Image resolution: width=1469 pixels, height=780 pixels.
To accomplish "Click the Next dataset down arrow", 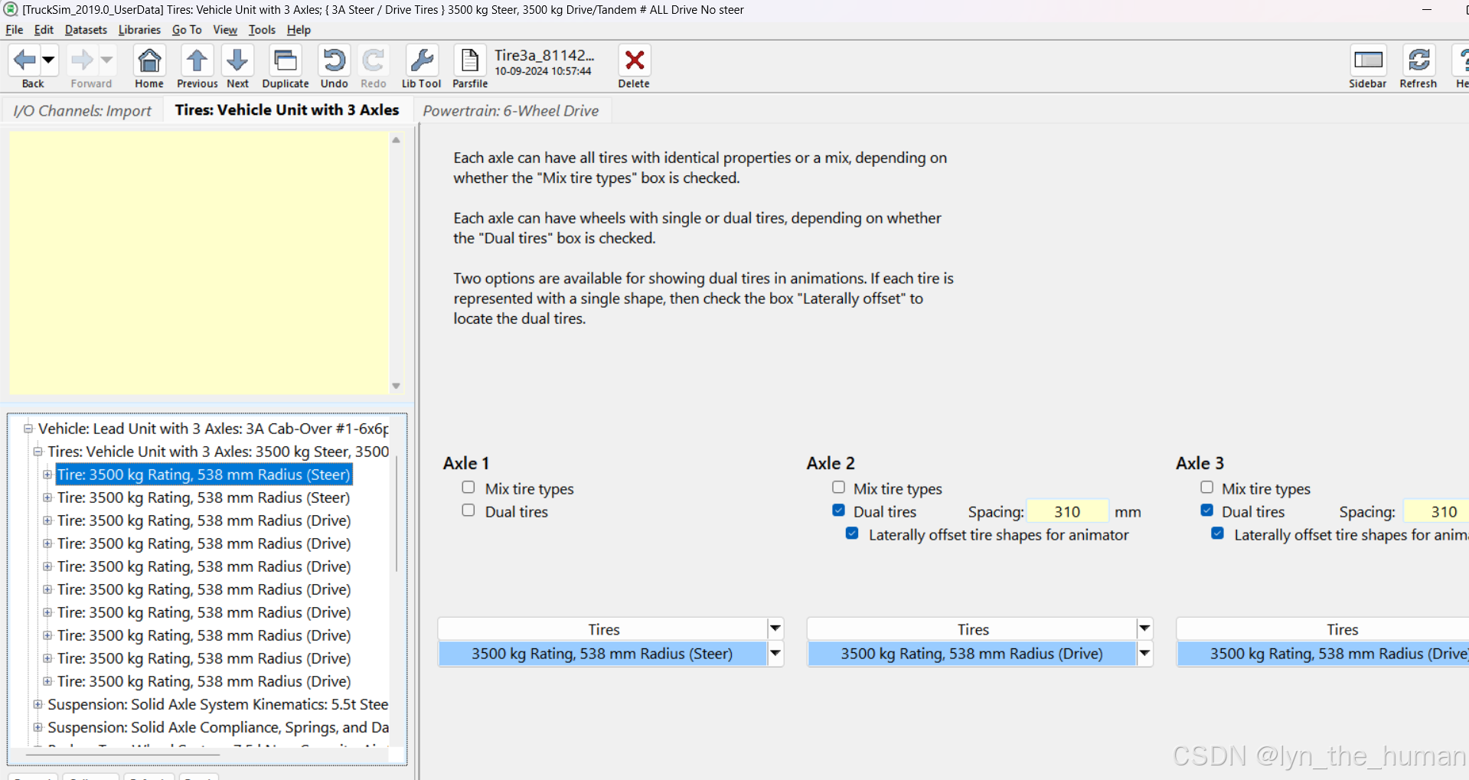I will pos(237,60).
